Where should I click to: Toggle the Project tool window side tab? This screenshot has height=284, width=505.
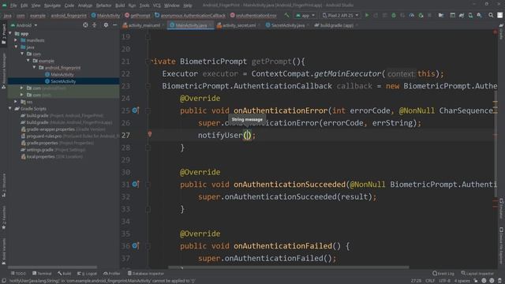[3, 34]
